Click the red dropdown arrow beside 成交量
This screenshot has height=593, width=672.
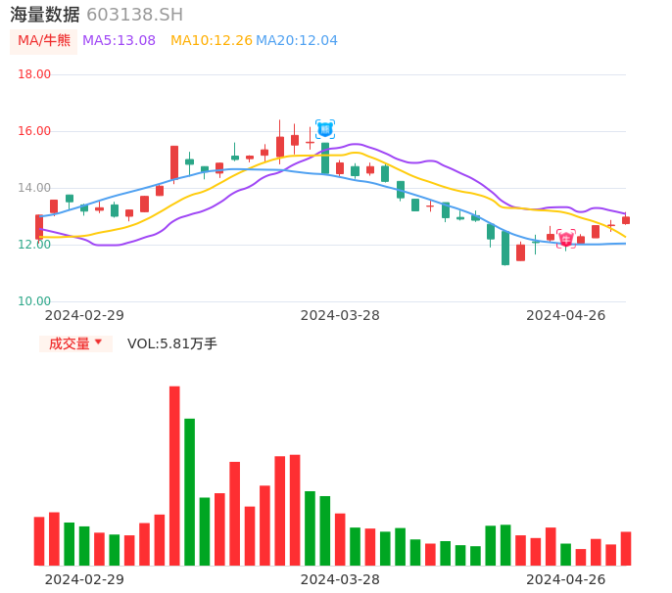98,342
